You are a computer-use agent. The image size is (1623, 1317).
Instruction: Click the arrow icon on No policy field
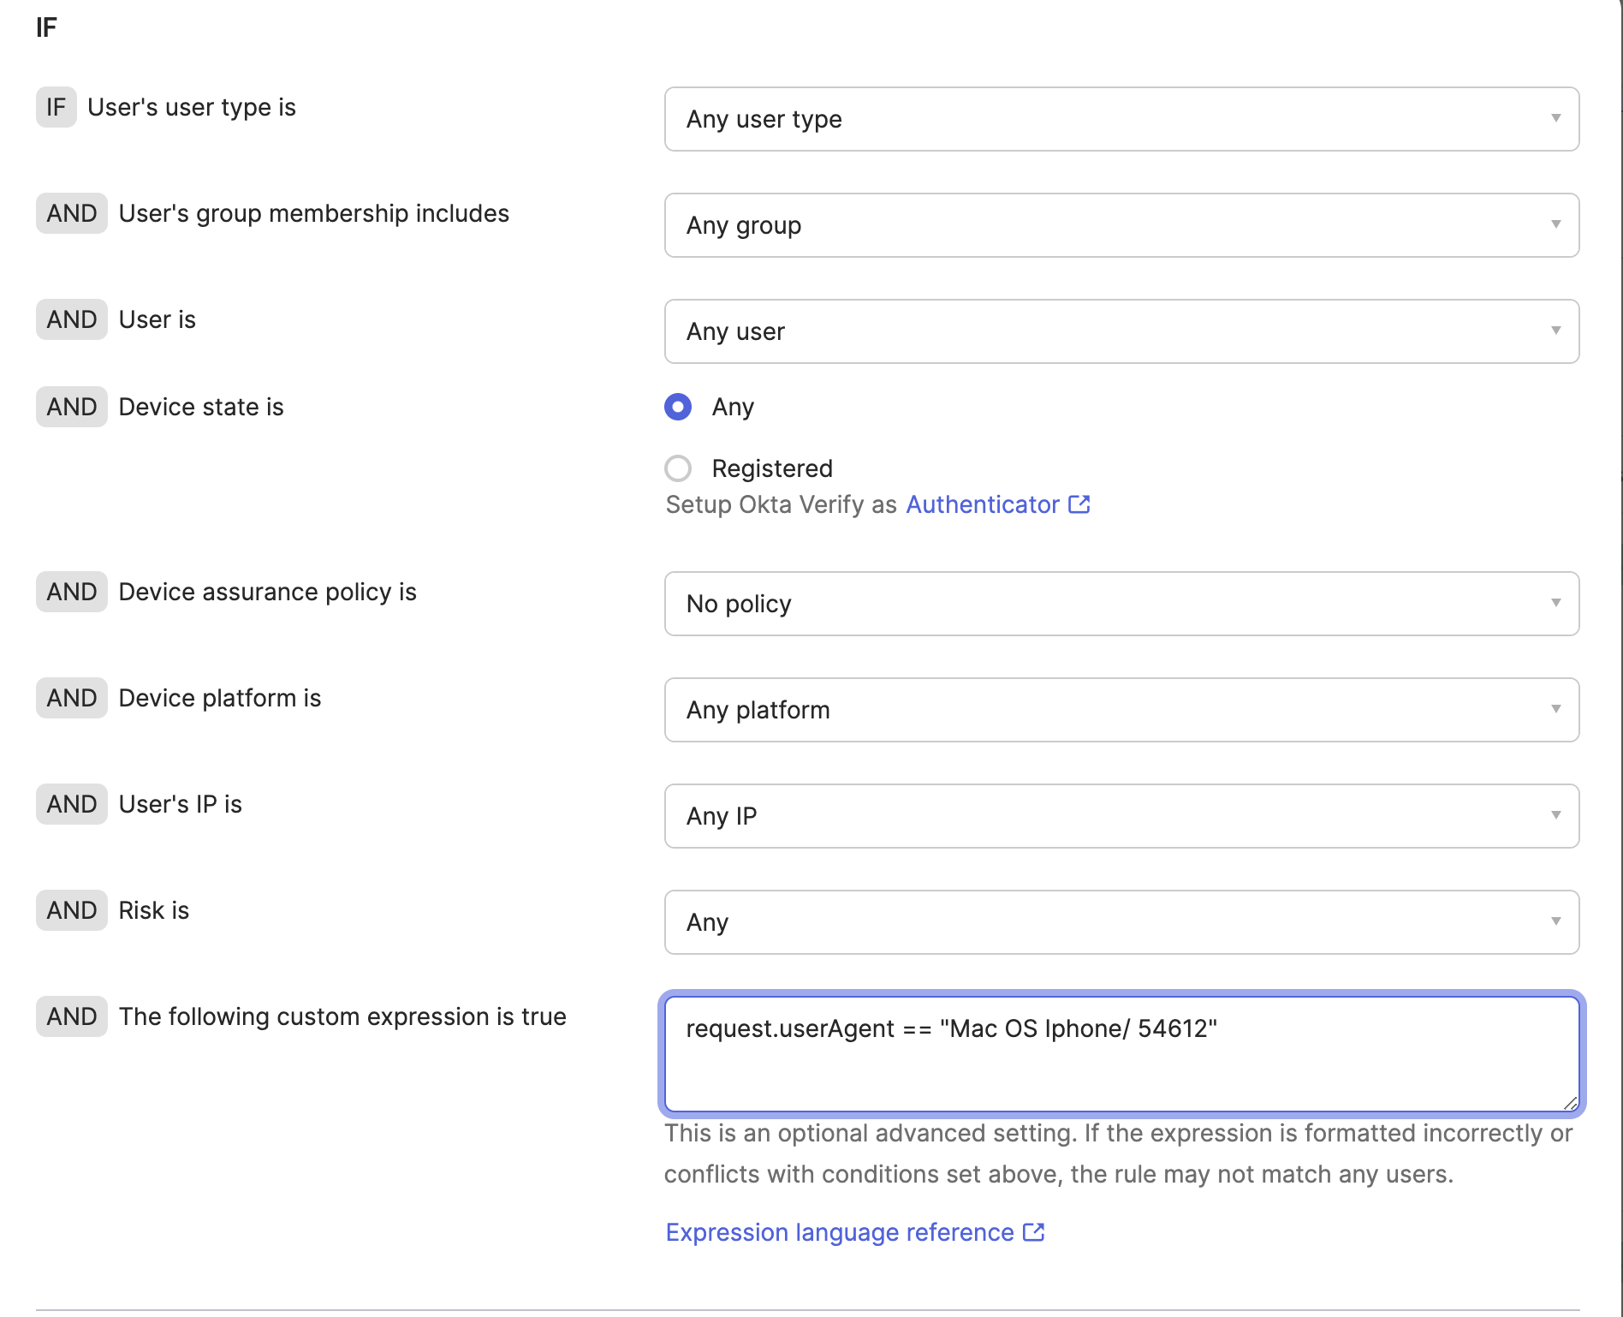[1555, 603]
